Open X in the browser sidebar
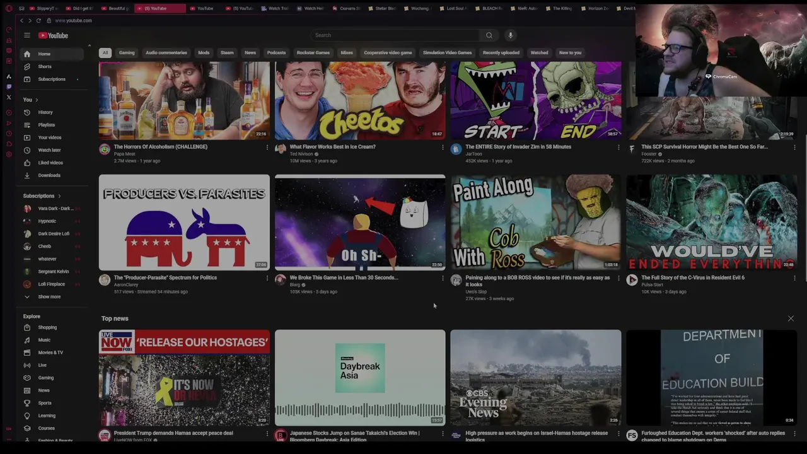This screenshot has height=454, width=807. click(9, 97)
